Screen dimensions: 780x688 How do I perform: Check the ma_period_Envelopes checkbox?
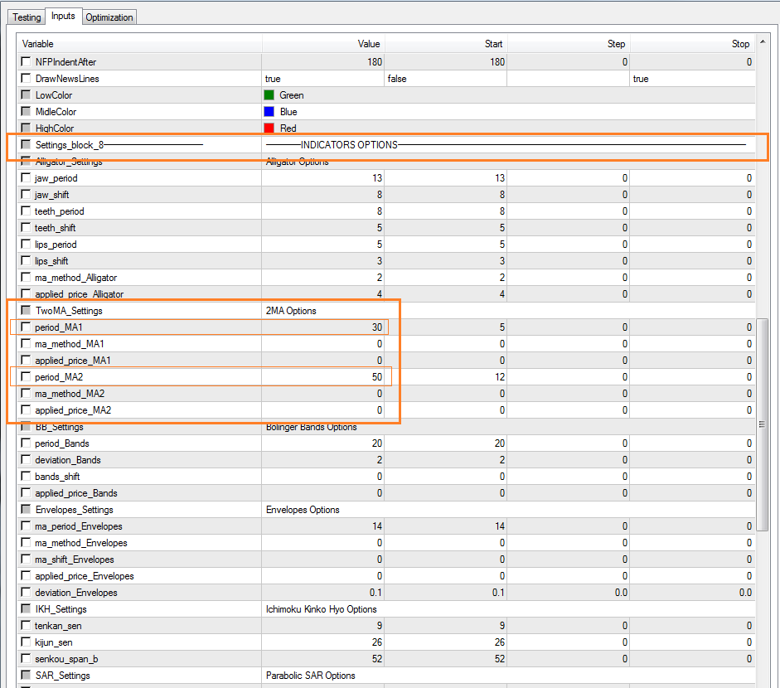click(x=26, y=526)
